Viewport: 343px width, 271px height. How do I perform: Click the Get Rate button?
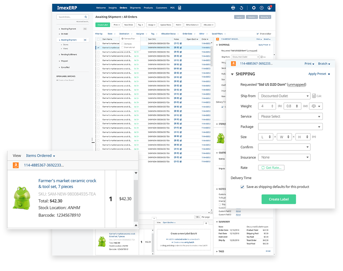coord(271,168)
